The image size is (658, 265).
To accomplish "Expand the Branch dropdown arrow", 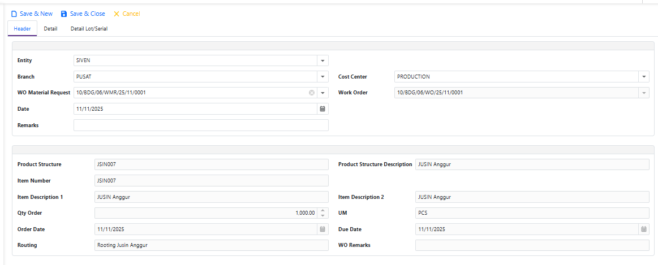I will click(x=322, y=77).
